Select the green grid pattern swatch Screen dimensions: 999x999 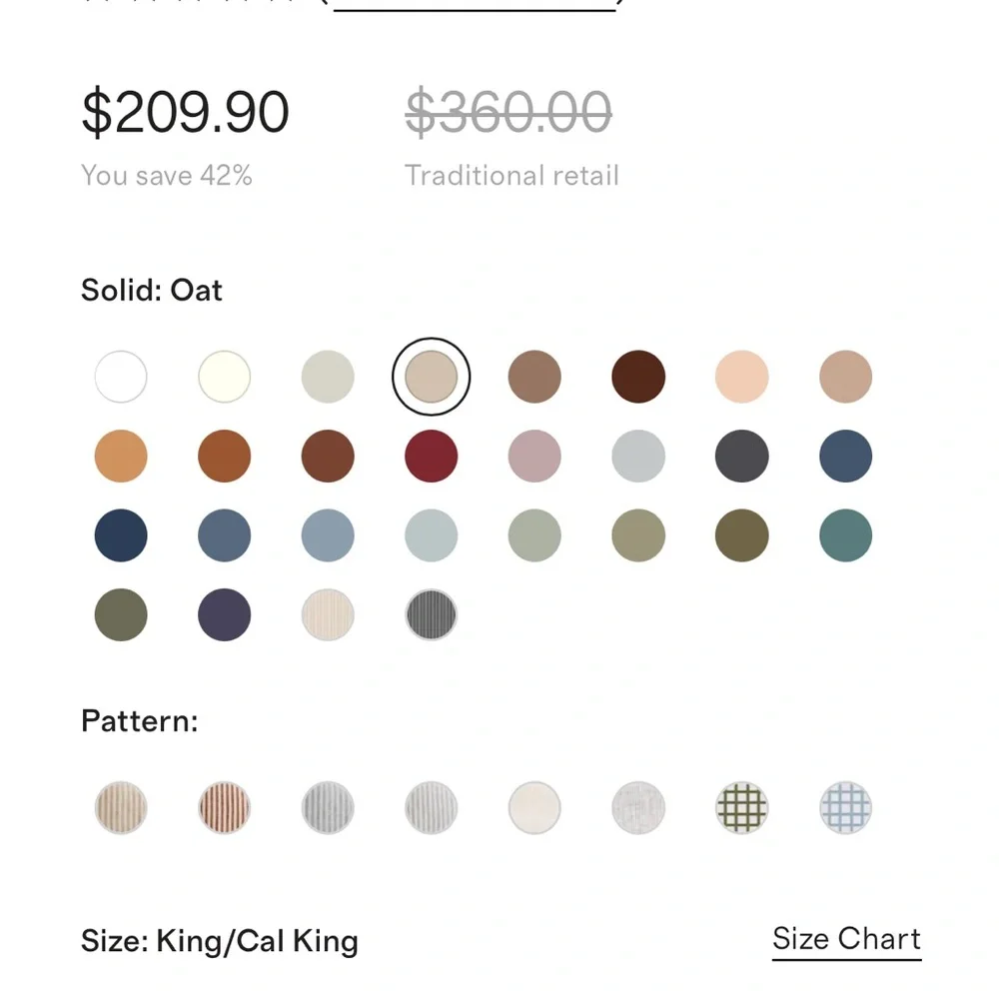tap(741, 808)
